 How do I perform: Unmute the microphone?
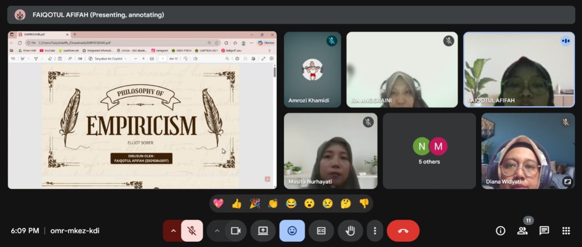coord(192,231)
